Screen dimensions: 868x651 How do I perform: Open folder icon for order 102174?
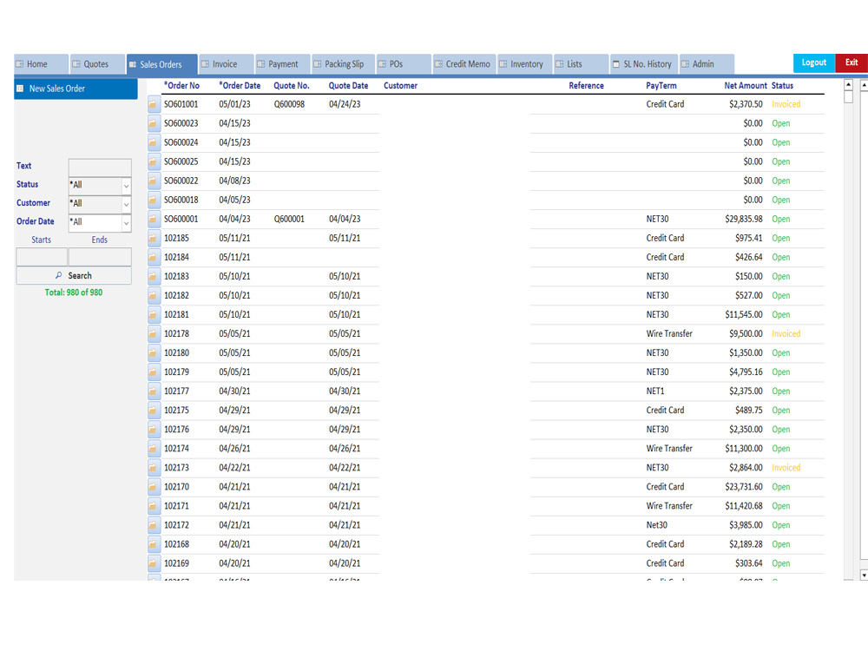(154, 449)
